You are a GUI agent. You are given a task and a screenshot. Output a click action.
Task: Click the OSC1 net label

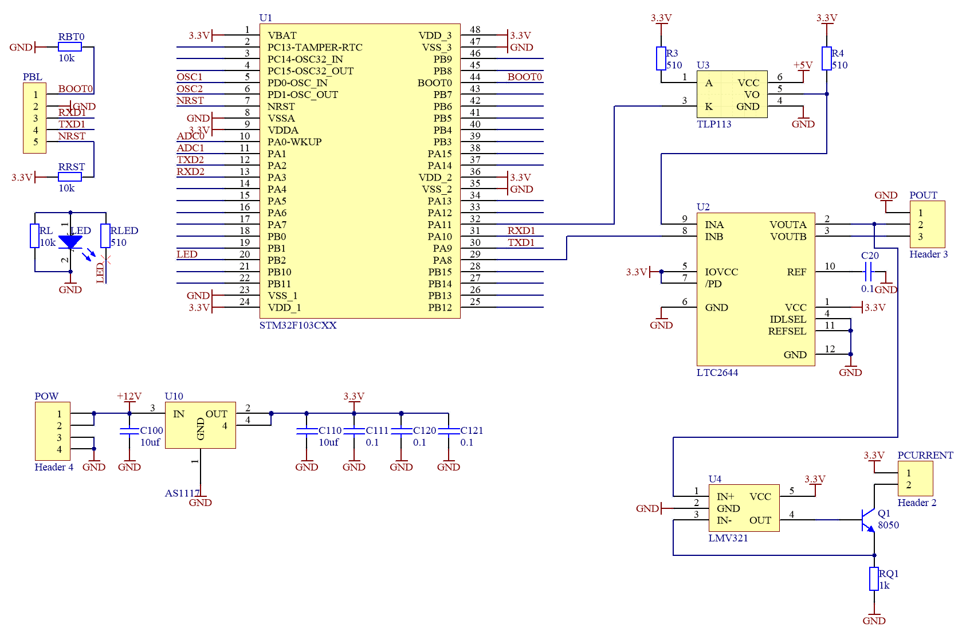coord(190,77)
